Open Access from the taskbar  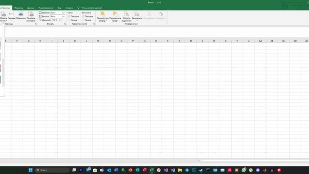[x=144, y=170]
